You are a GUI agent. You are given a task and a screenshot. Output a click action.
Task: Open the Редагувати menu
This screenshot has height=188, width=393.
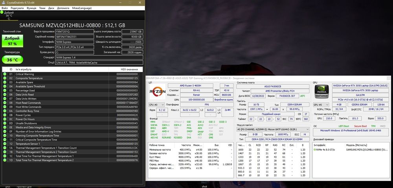(17, 8)
